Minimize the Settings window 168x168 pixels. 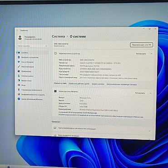pyautogui.click(x=143, y=29)
